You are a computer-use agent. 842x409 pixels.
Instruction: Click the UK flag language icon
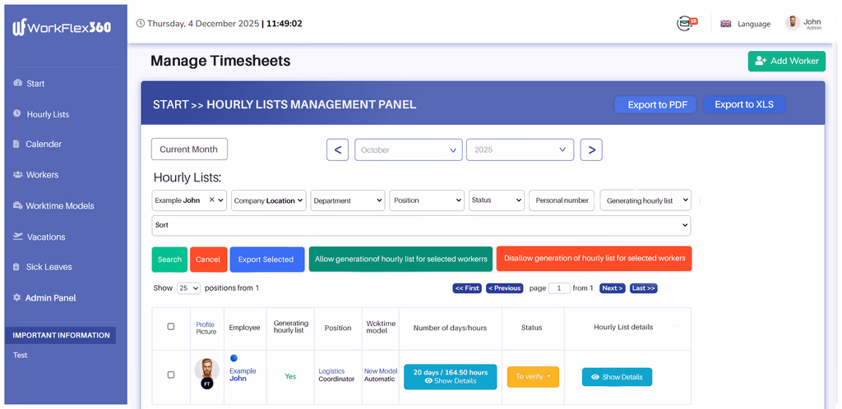(725, 24)
